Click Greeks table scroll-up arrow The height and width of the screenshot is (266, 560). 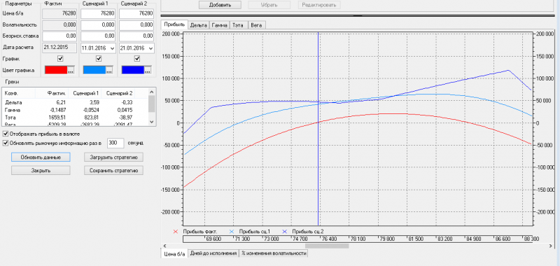[151, 92]
